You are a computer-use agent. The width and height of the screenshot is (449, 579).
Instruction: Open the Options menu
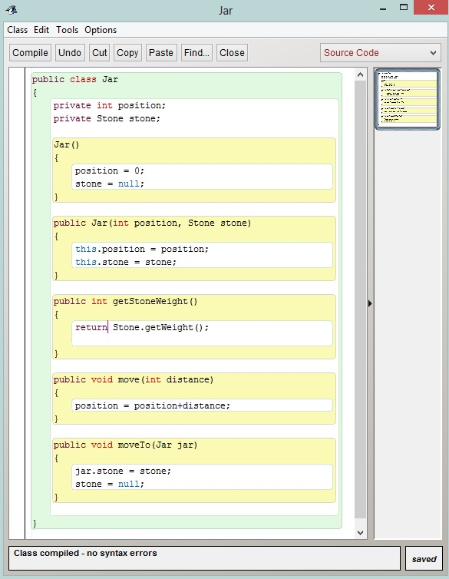[101, 30]
